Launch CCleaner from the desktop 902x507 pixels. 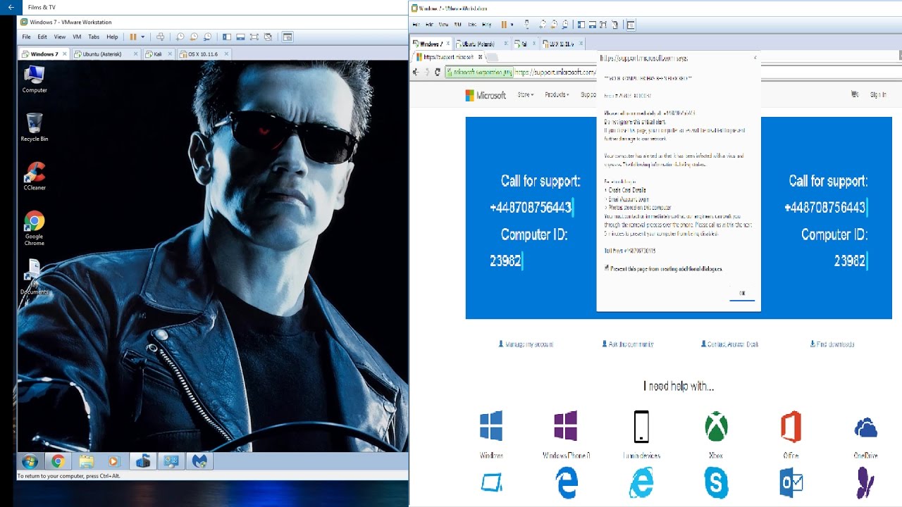34,176
